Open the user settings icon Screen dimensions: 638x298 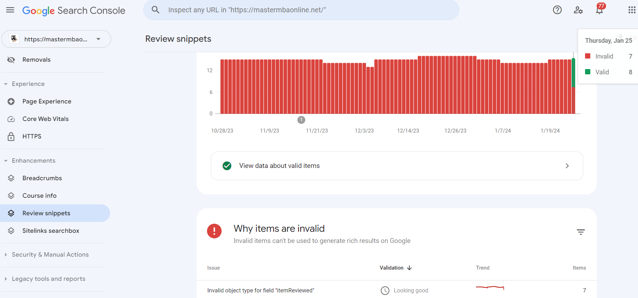(x=578, y=10)
